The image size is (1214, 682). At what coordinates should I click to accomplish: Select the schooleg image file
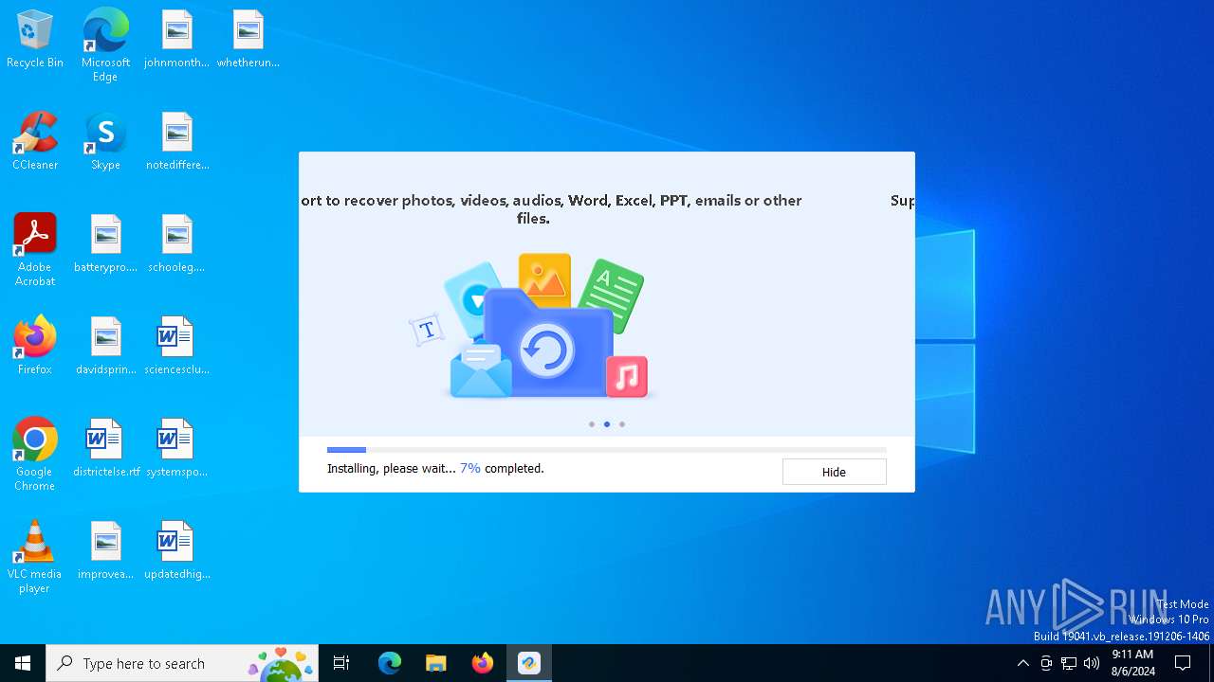[x=176, y=244]
